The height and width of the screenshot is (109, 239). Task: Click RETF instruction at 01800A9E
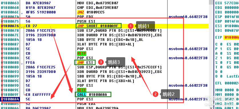coord(82,90)
